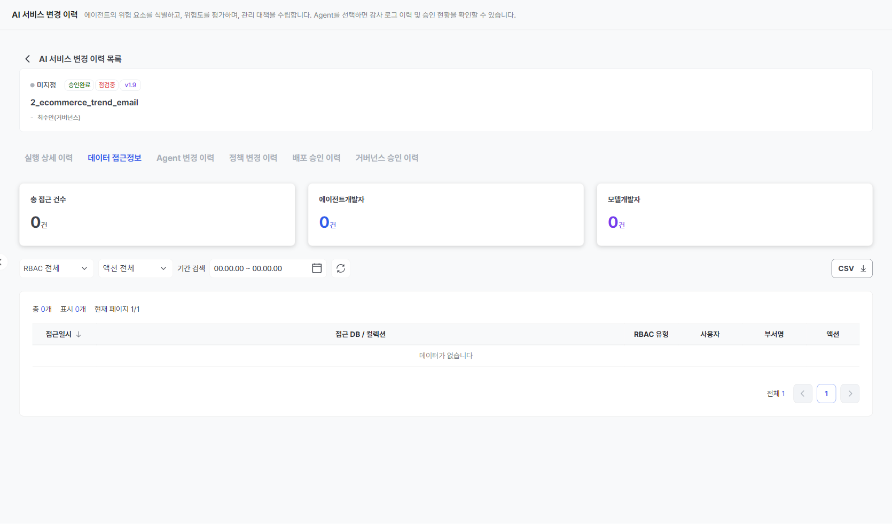Go to page 1
This screenshot has width=892, height=524.
pyautogui.click(x=826, y=394)
